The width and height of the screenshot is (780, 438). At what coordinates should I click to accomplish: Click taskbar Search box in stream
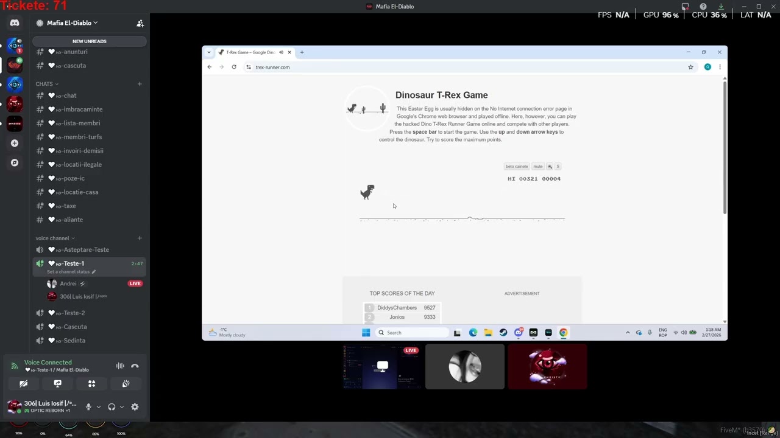(412, 333)
